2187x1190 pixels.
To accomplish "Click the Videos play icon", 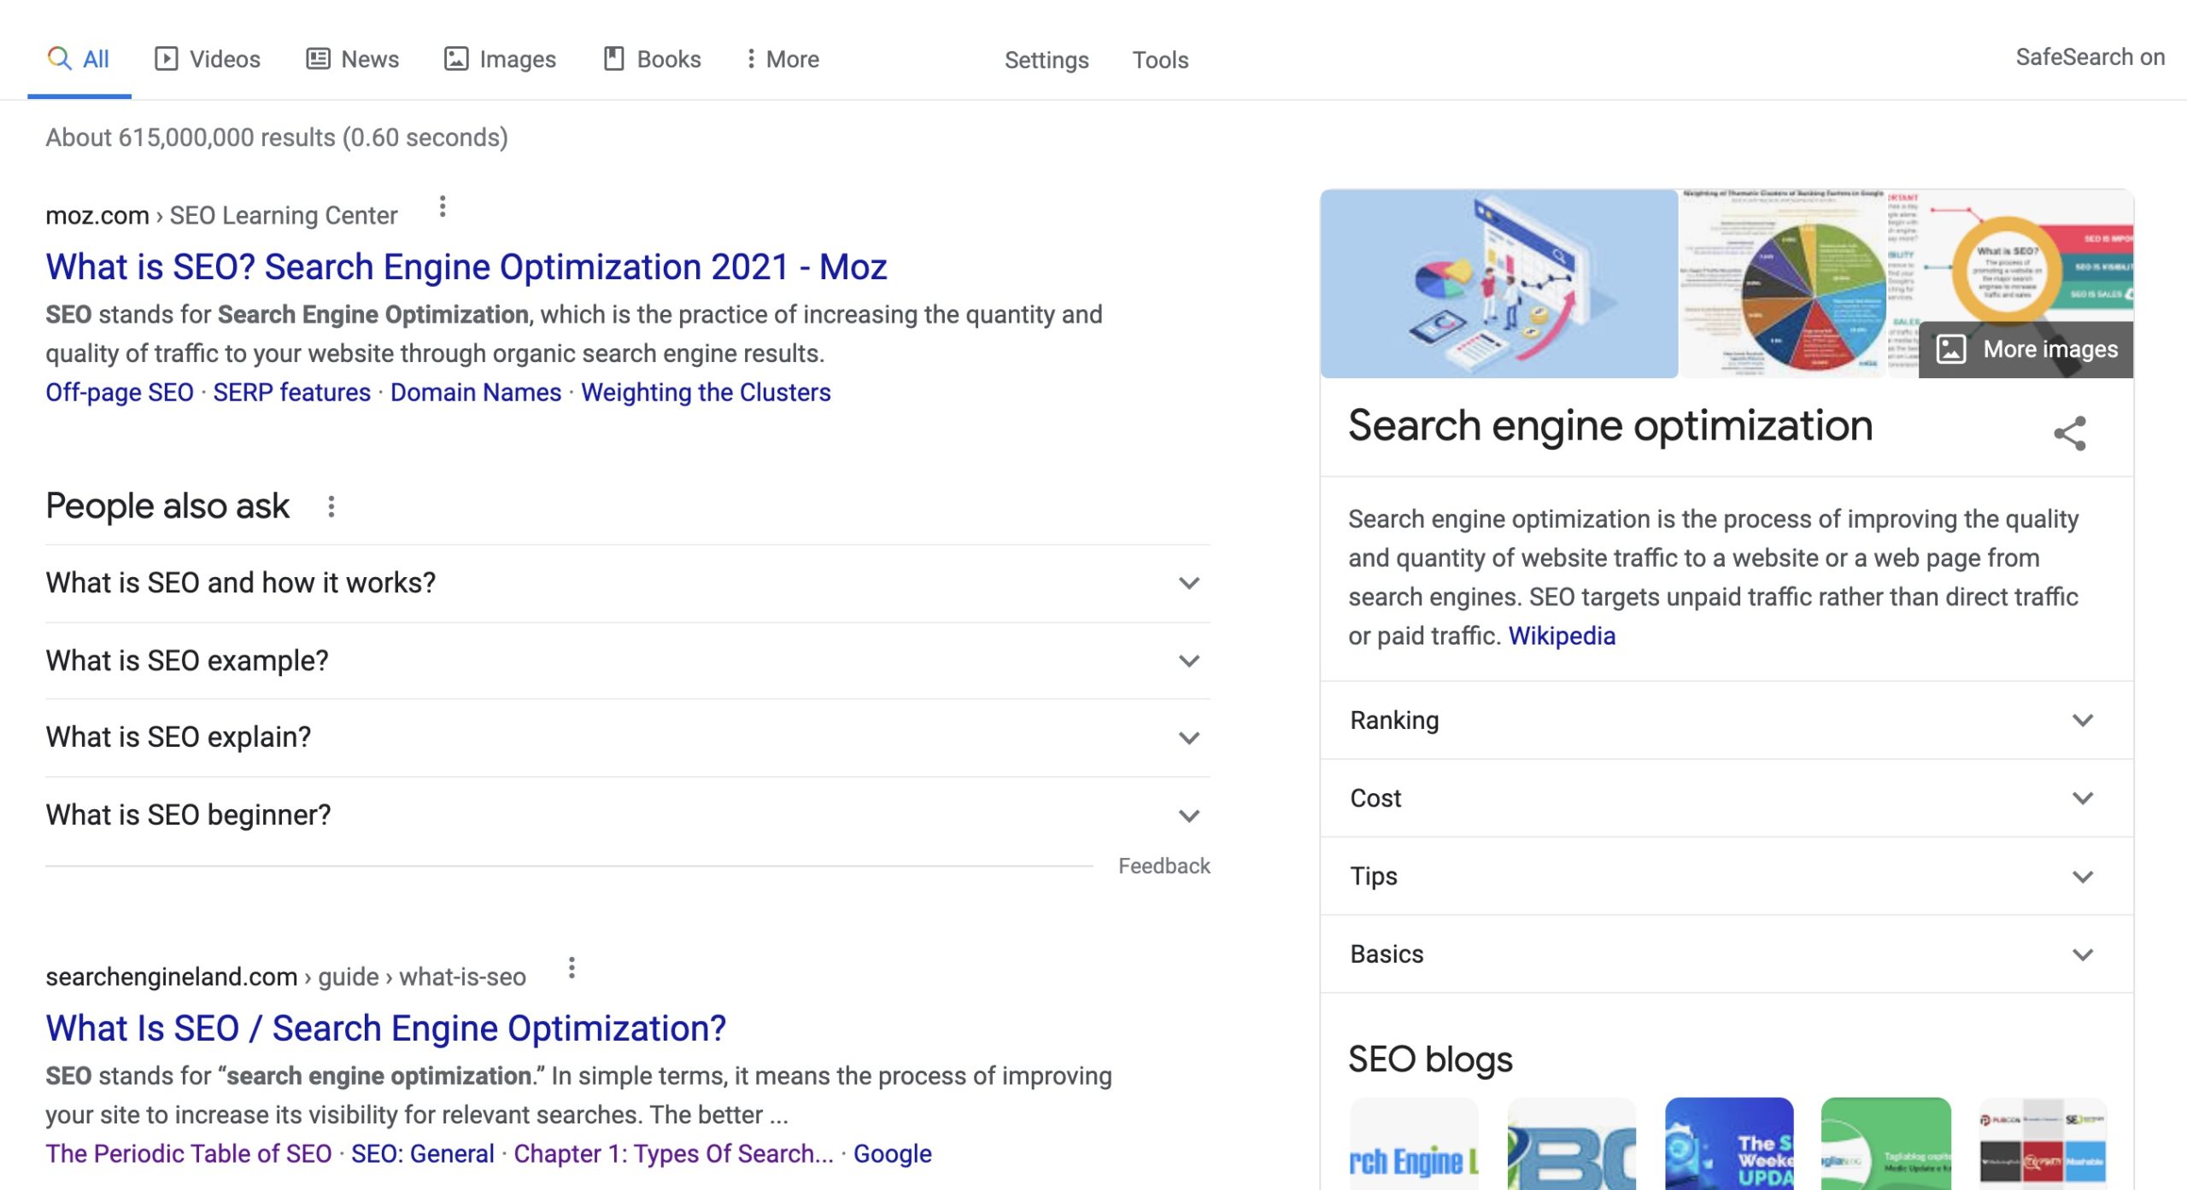I will 166,58.
